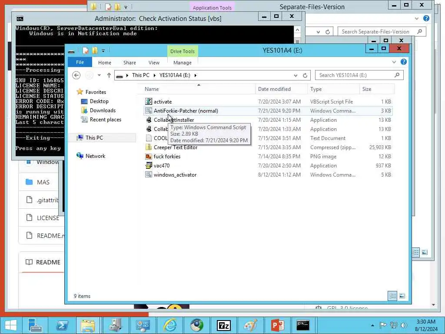The width and height of the screenshot is (445, 334).
Task: Click README heading on web page
Action: [x=48, y=262]
